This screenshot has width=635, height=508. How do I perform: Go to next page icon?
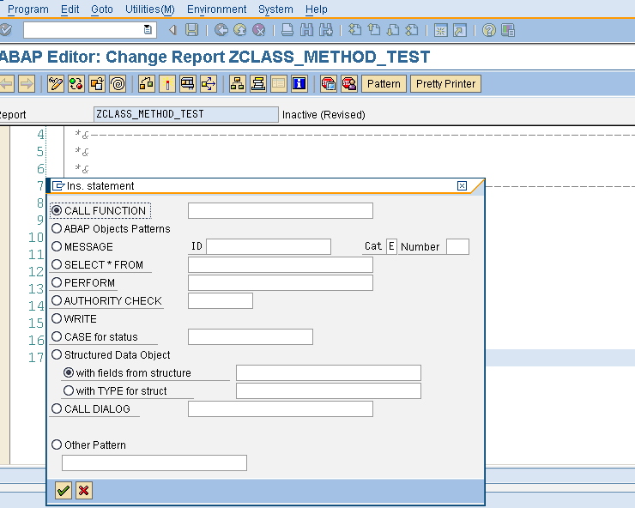pos(393,30)
